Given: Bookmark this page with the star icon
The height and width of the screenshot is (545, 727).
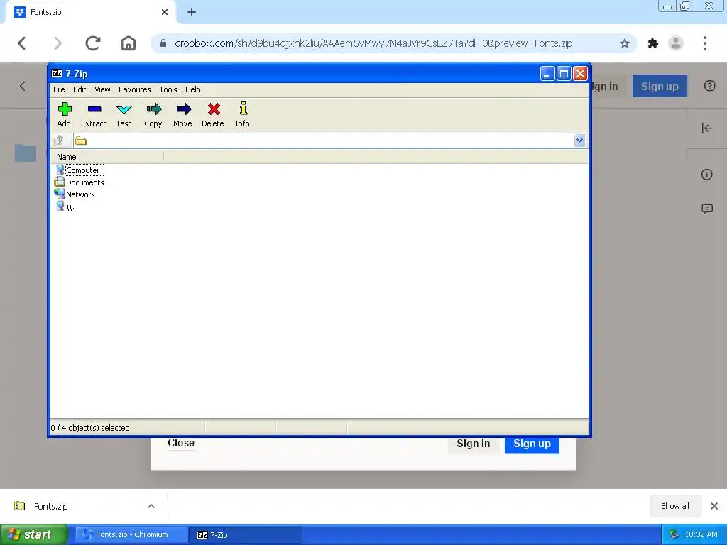Looking at the screenshot, I should (625, 43).
